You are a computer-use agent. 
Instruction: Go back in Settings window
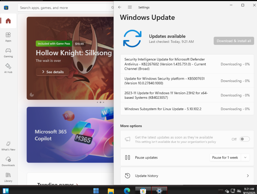pos(119,7)
